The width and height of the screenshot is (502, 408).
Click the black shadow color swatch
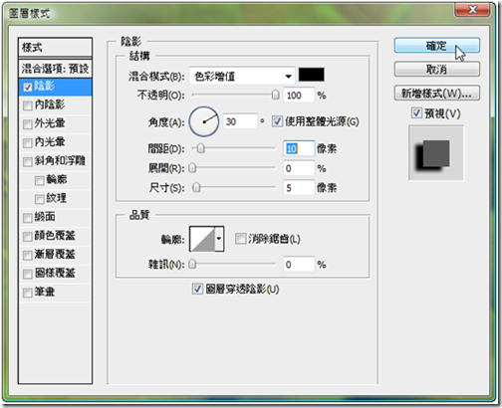pyautogui.click(x=311, y=75)
